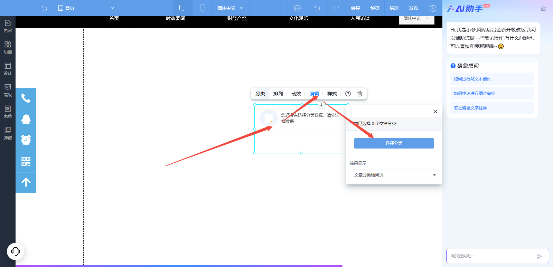Select the 样式 tab in widget toolbar

tap(332, 94)
